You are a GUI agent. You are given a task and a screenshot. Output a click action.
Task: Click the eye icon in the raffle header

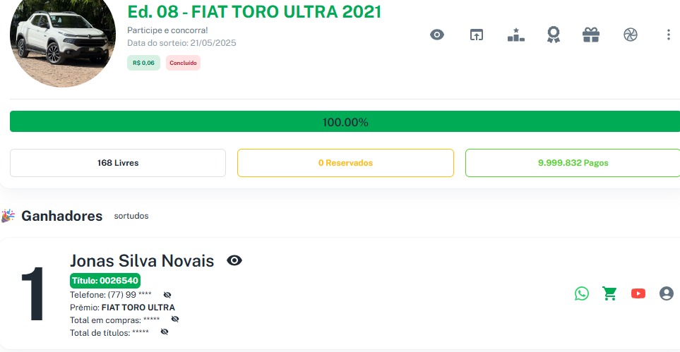tap(437, 35)
